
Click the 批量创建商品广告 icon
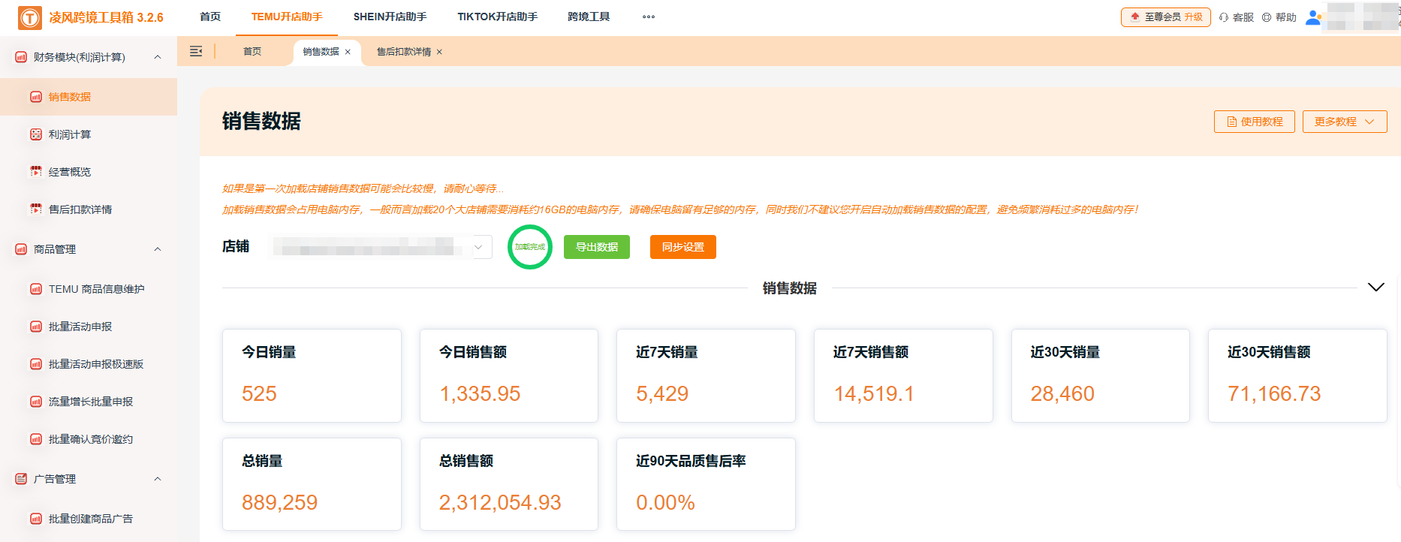36,519
